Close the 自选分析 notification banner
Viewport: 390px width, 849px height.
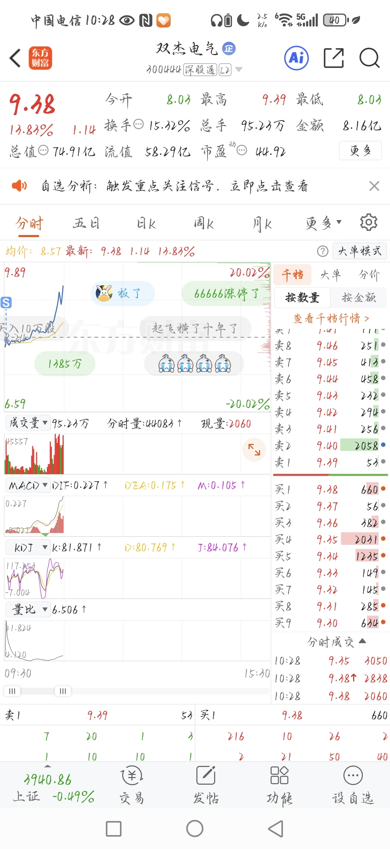(x=374, y=186)
